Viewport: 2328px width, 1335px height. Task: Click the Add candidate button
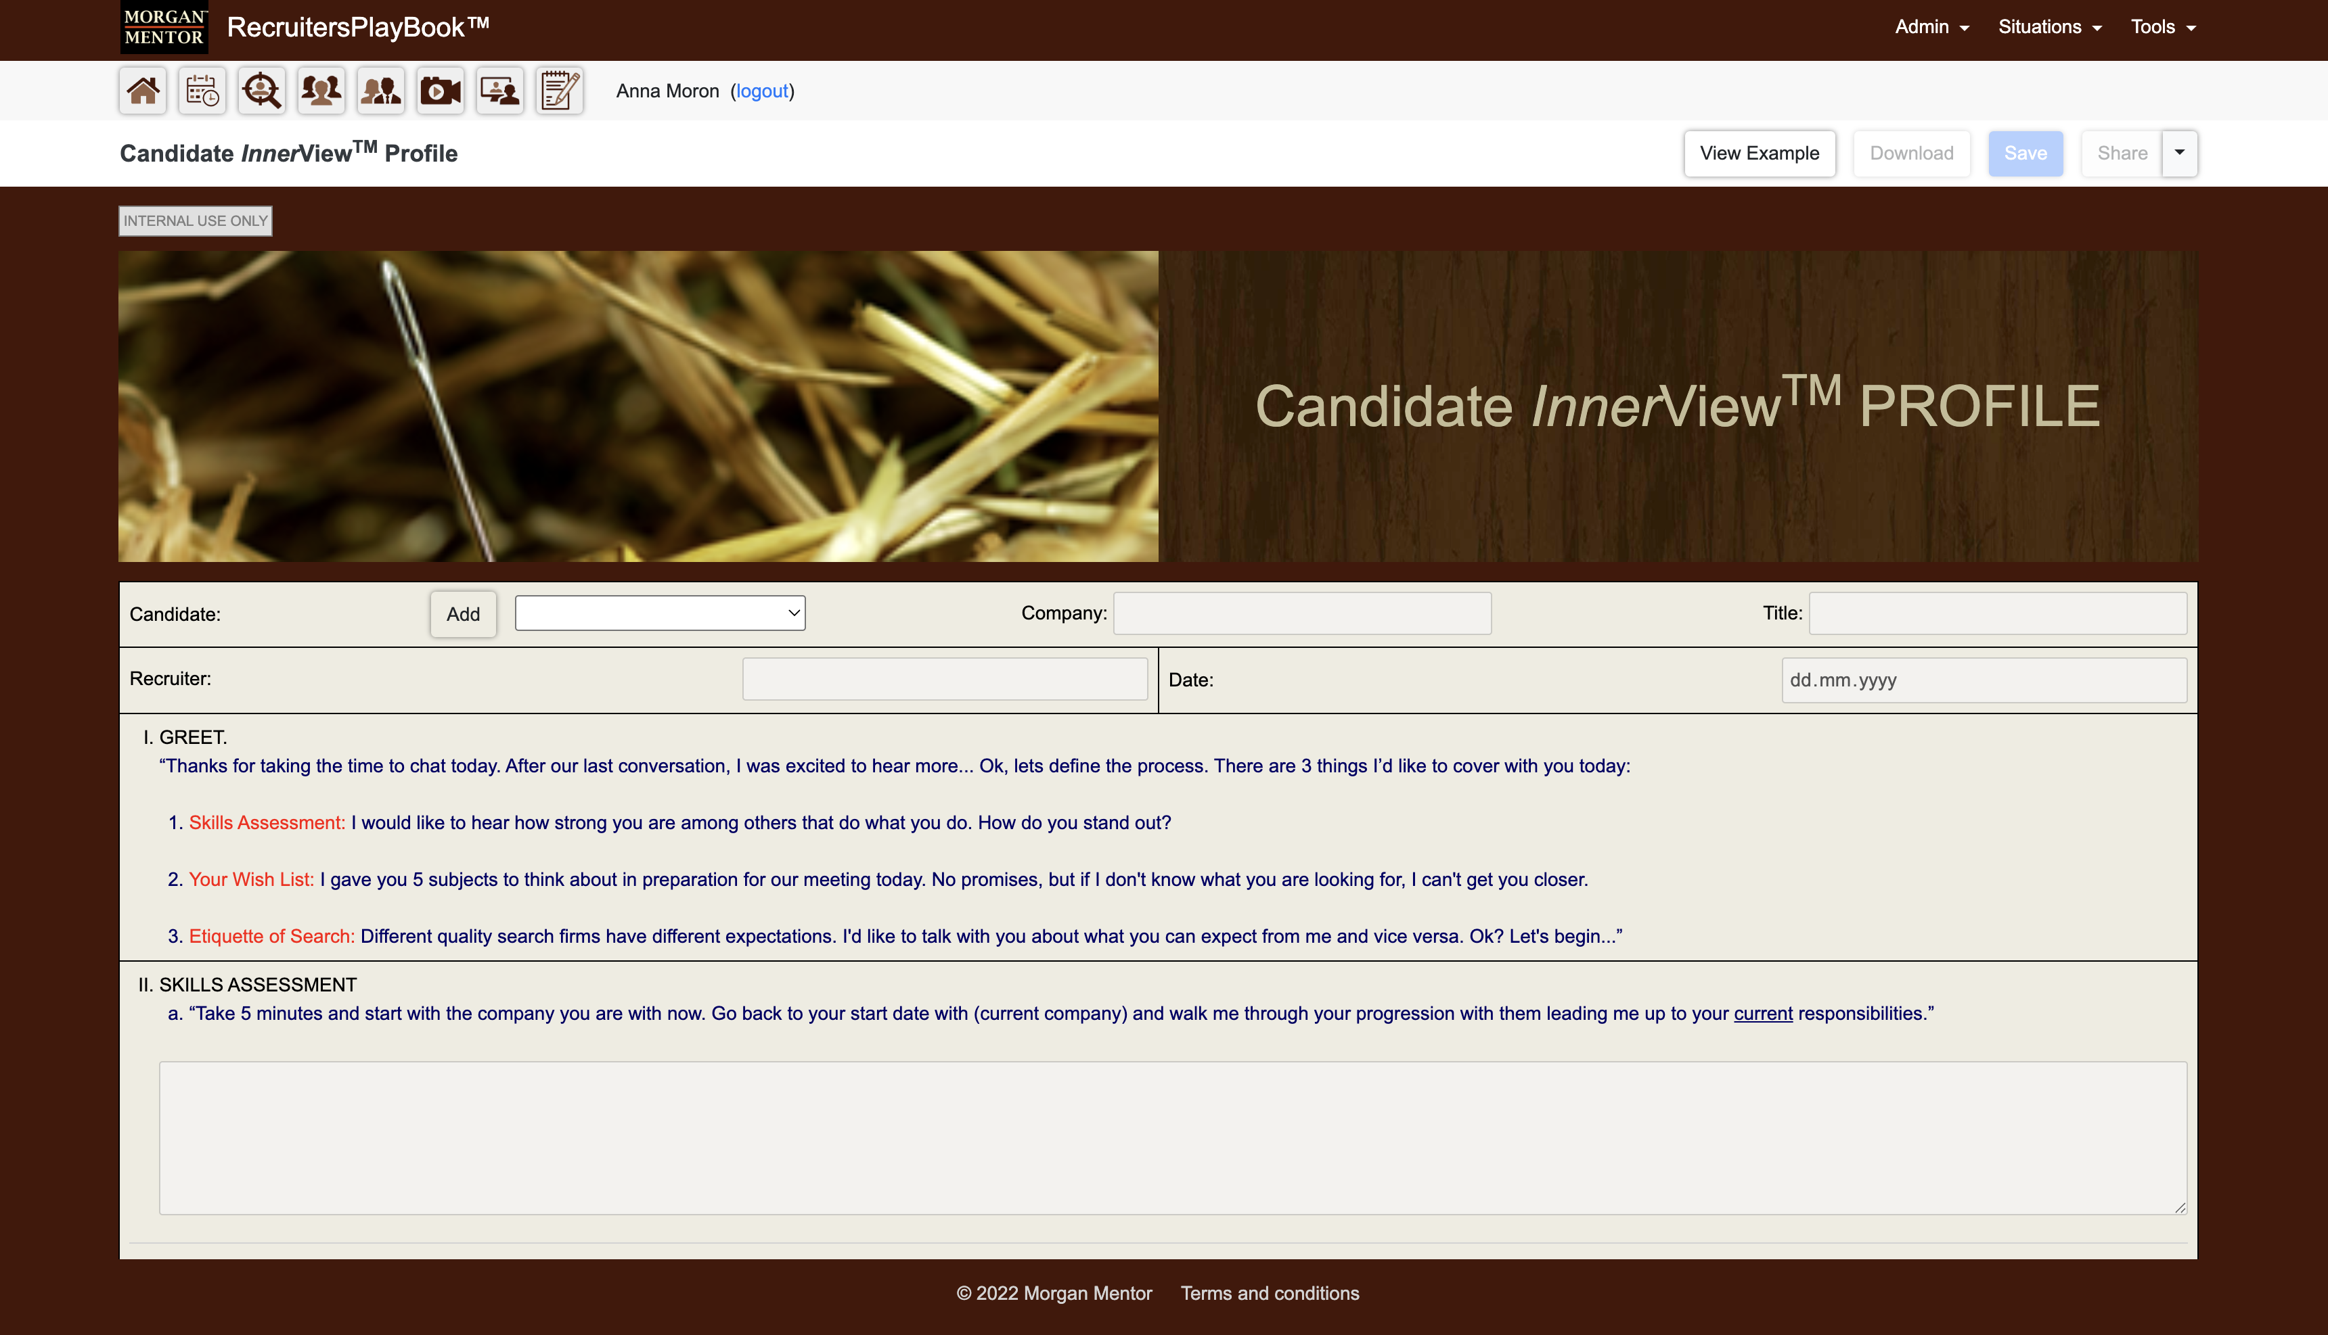tap(463, 614)
